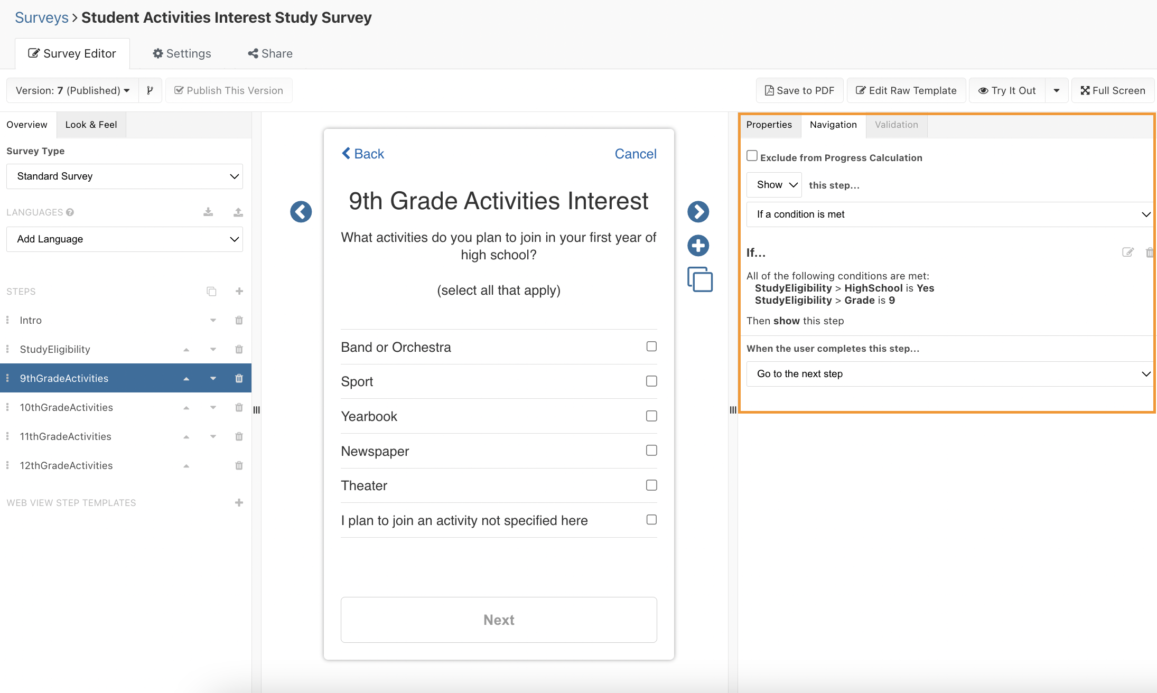Add a web view step template

point(239,502)
